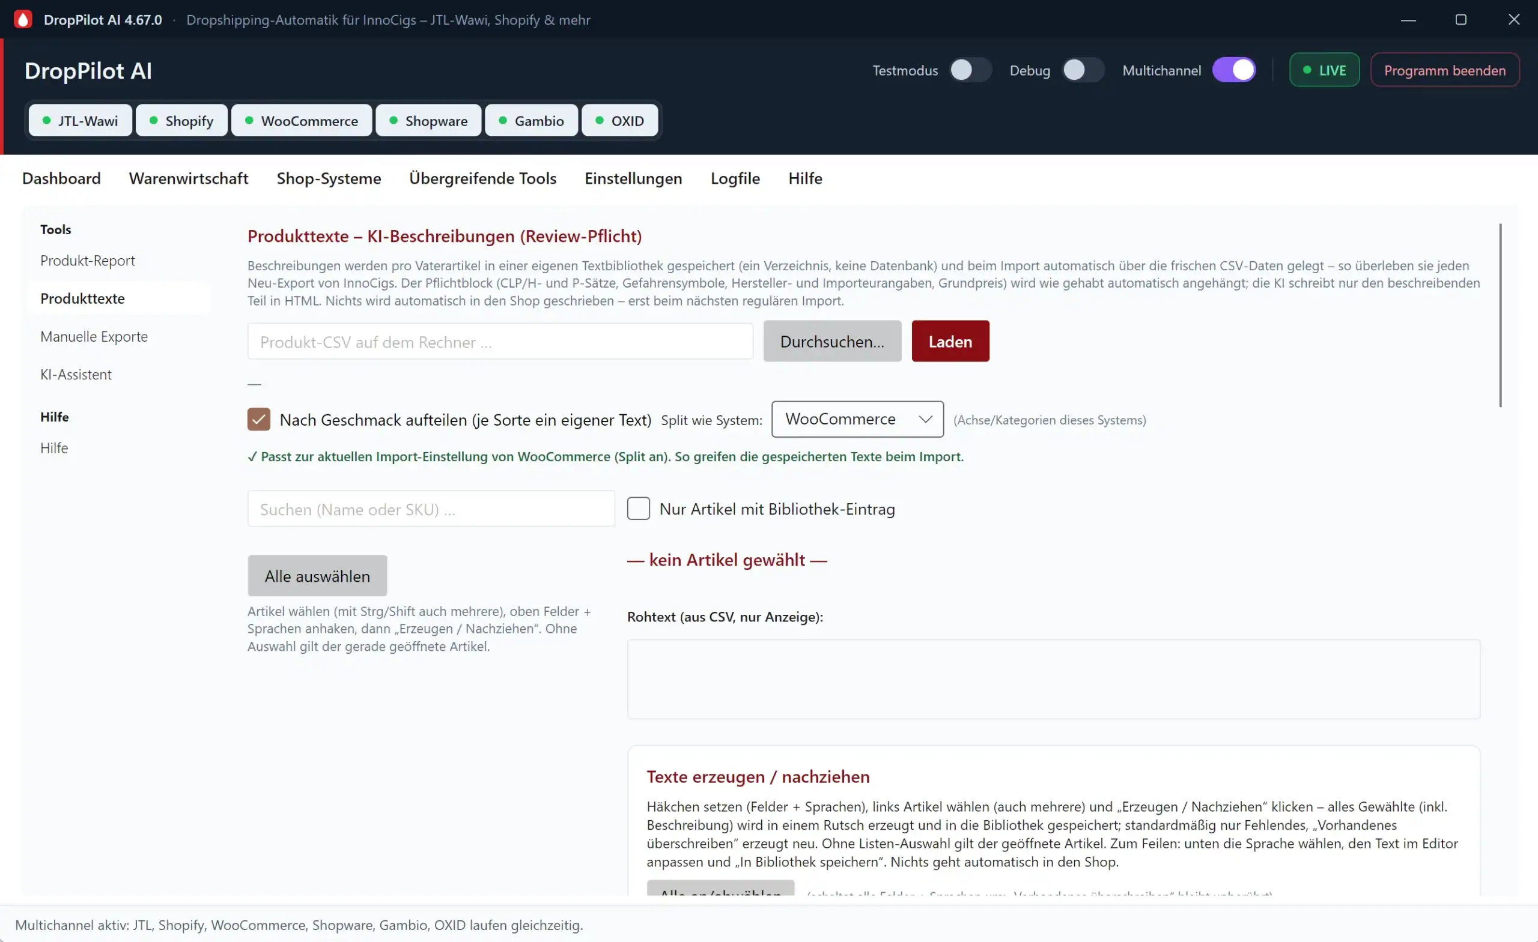The height and width of the screenshot is (942, 1538).
Task: Select the WooCommerce channel chip
Action: pyautogui.click(x=302, y=121)
